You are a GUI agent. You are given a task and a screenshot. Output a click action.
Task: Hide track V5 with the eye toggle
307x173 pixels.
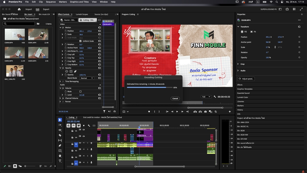[84, 130]
